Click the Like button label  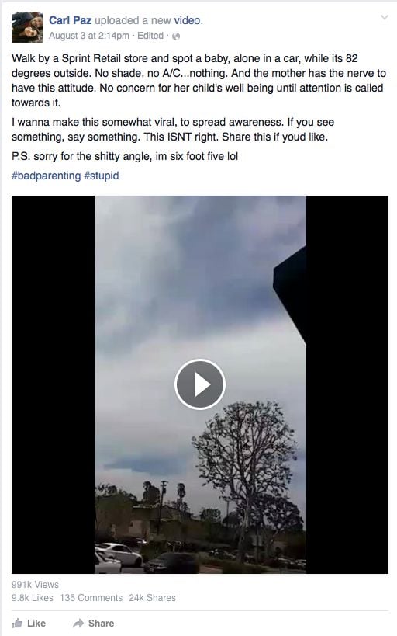coord(36,623)
